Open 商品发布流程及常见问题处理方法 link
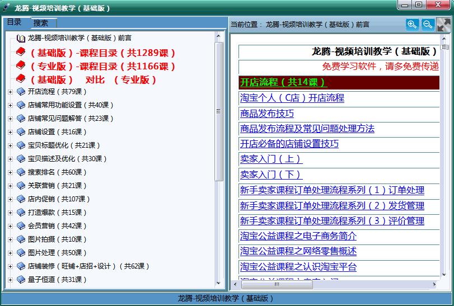Image resolution: width=454 pixels, height=306 pixels. (x=307, y=129)
